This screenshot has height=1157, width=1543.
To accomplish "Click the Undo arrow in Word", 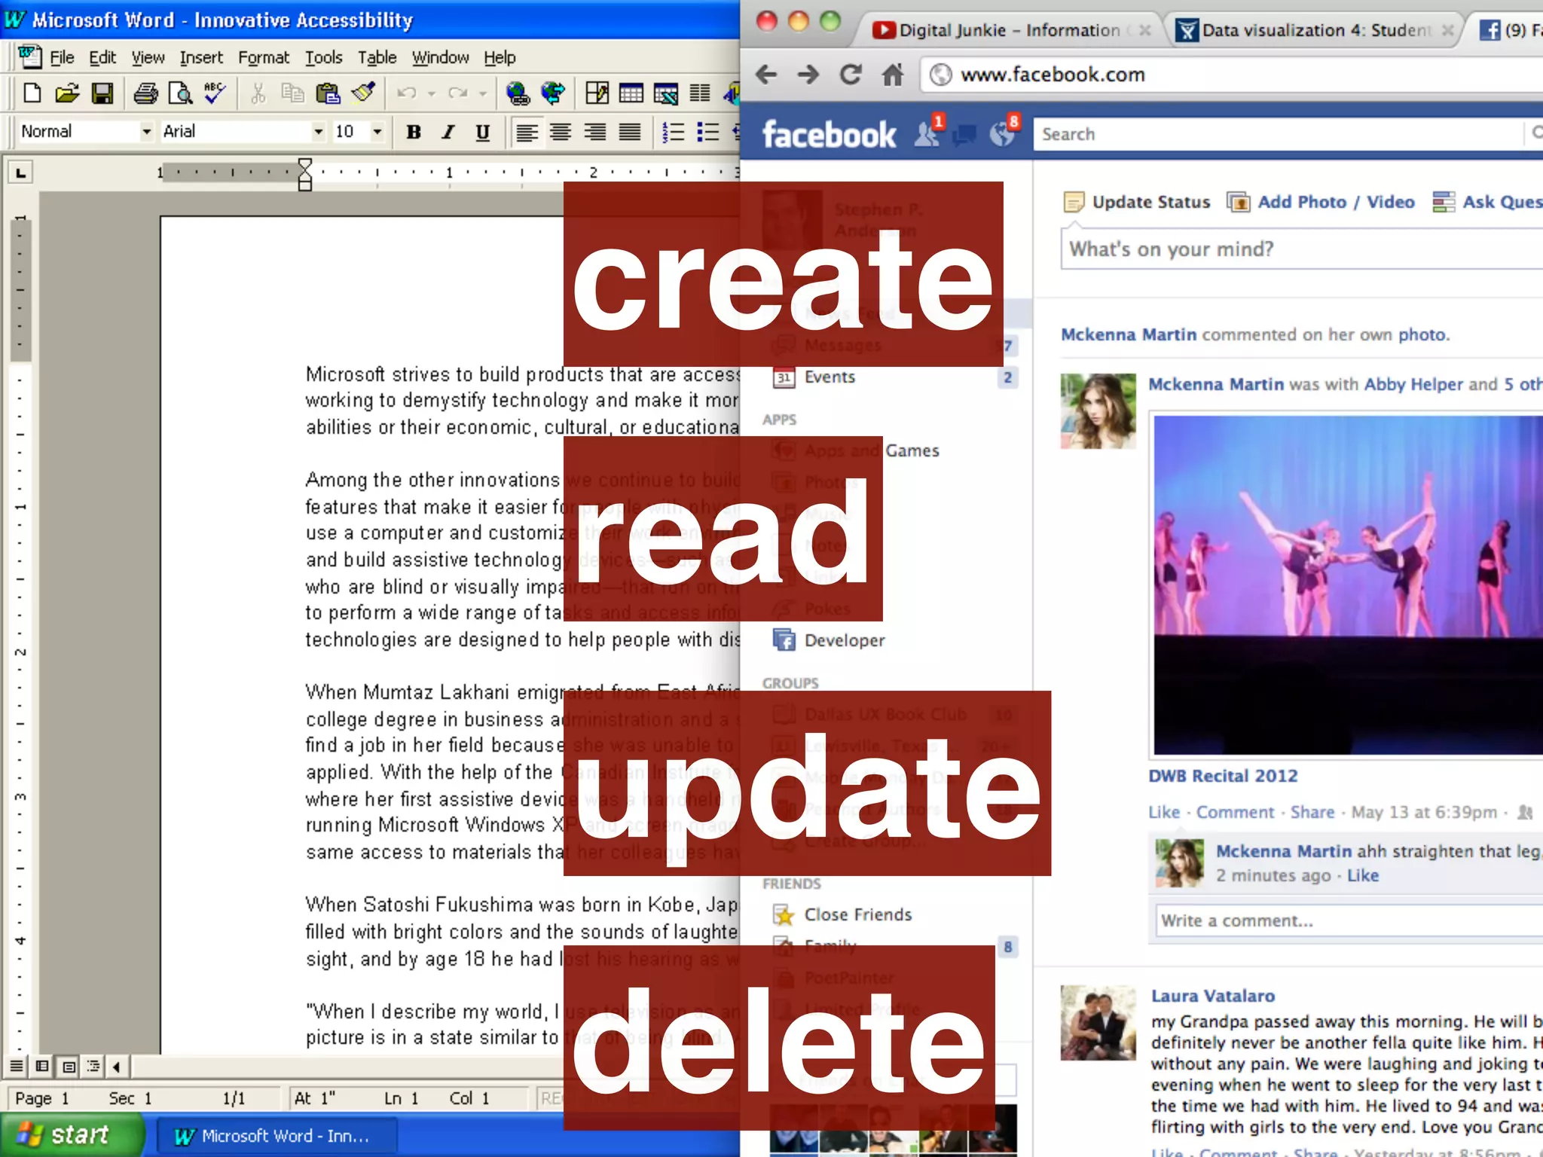I will tap(407, 93).
